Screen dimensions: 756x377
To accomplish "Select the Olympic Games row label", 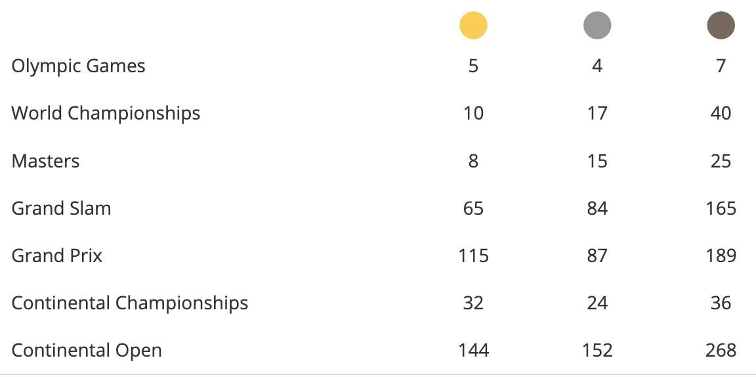I will coord(79,66).
